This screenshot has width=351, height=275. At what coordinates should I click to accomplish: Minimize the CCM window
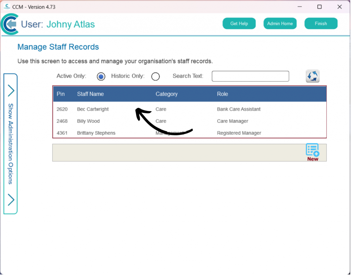[x=300, y=7]
